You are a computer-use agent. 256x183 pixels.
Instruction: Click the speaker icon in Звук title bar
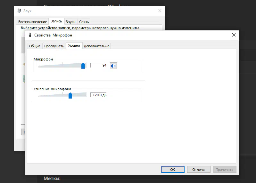19,11
